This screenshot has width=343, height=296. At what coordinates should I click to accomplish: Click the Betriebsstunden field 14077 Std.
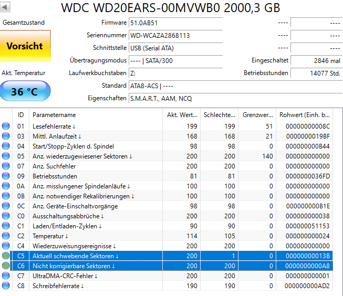point(317,73)
